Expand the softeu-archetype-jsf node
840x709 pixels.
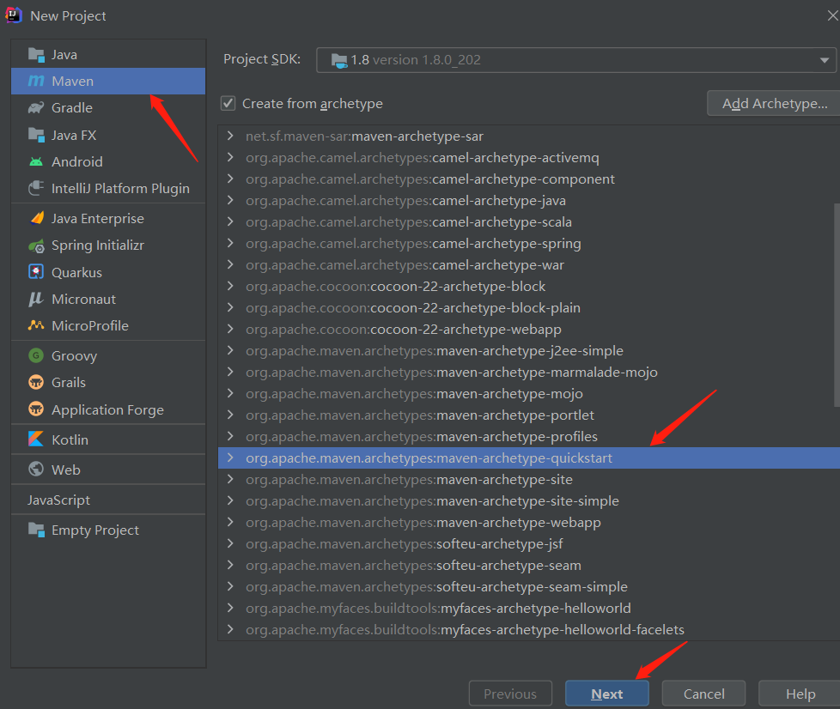point(230,543)
